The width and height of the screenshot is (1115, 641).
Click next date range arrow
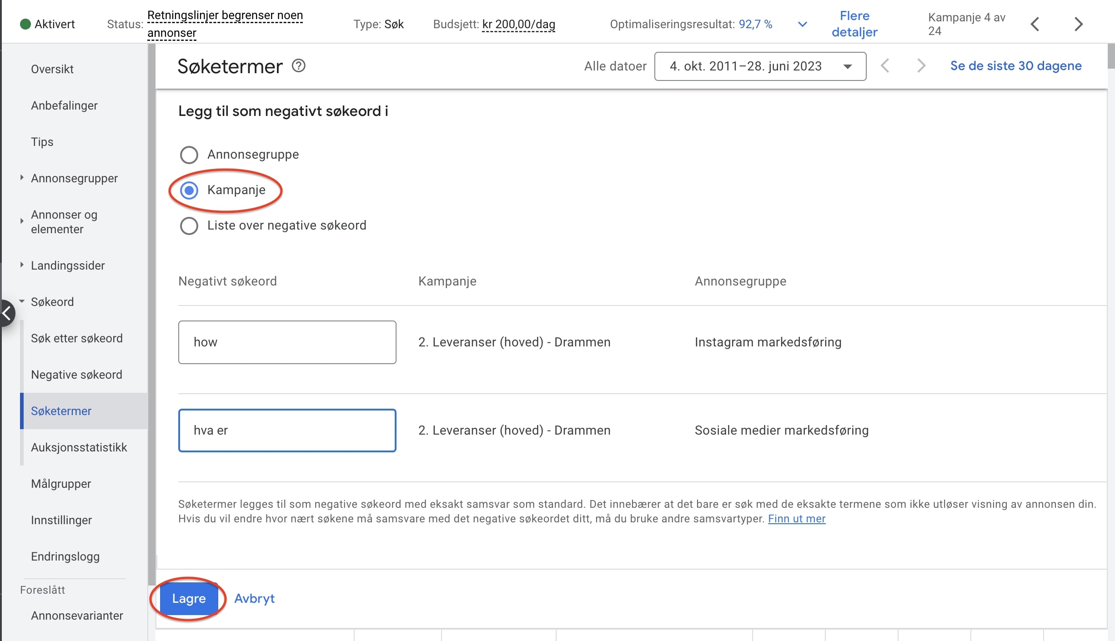click(921, 66)
